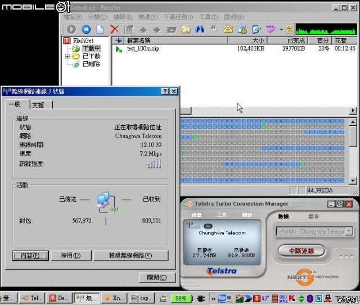This screenshot has height=305, width=360.
Task: Select the 數據 tab in Telstra manager
Action: [283, 216]
